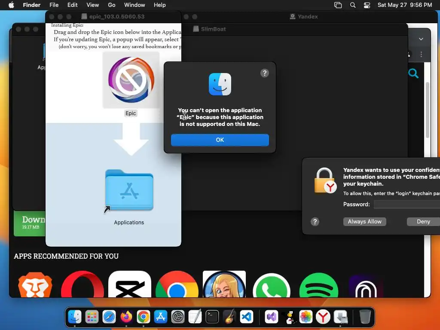Screen dimensions: 440x330
Task: Open the CapCut recommended app
Action: point(130,284)
